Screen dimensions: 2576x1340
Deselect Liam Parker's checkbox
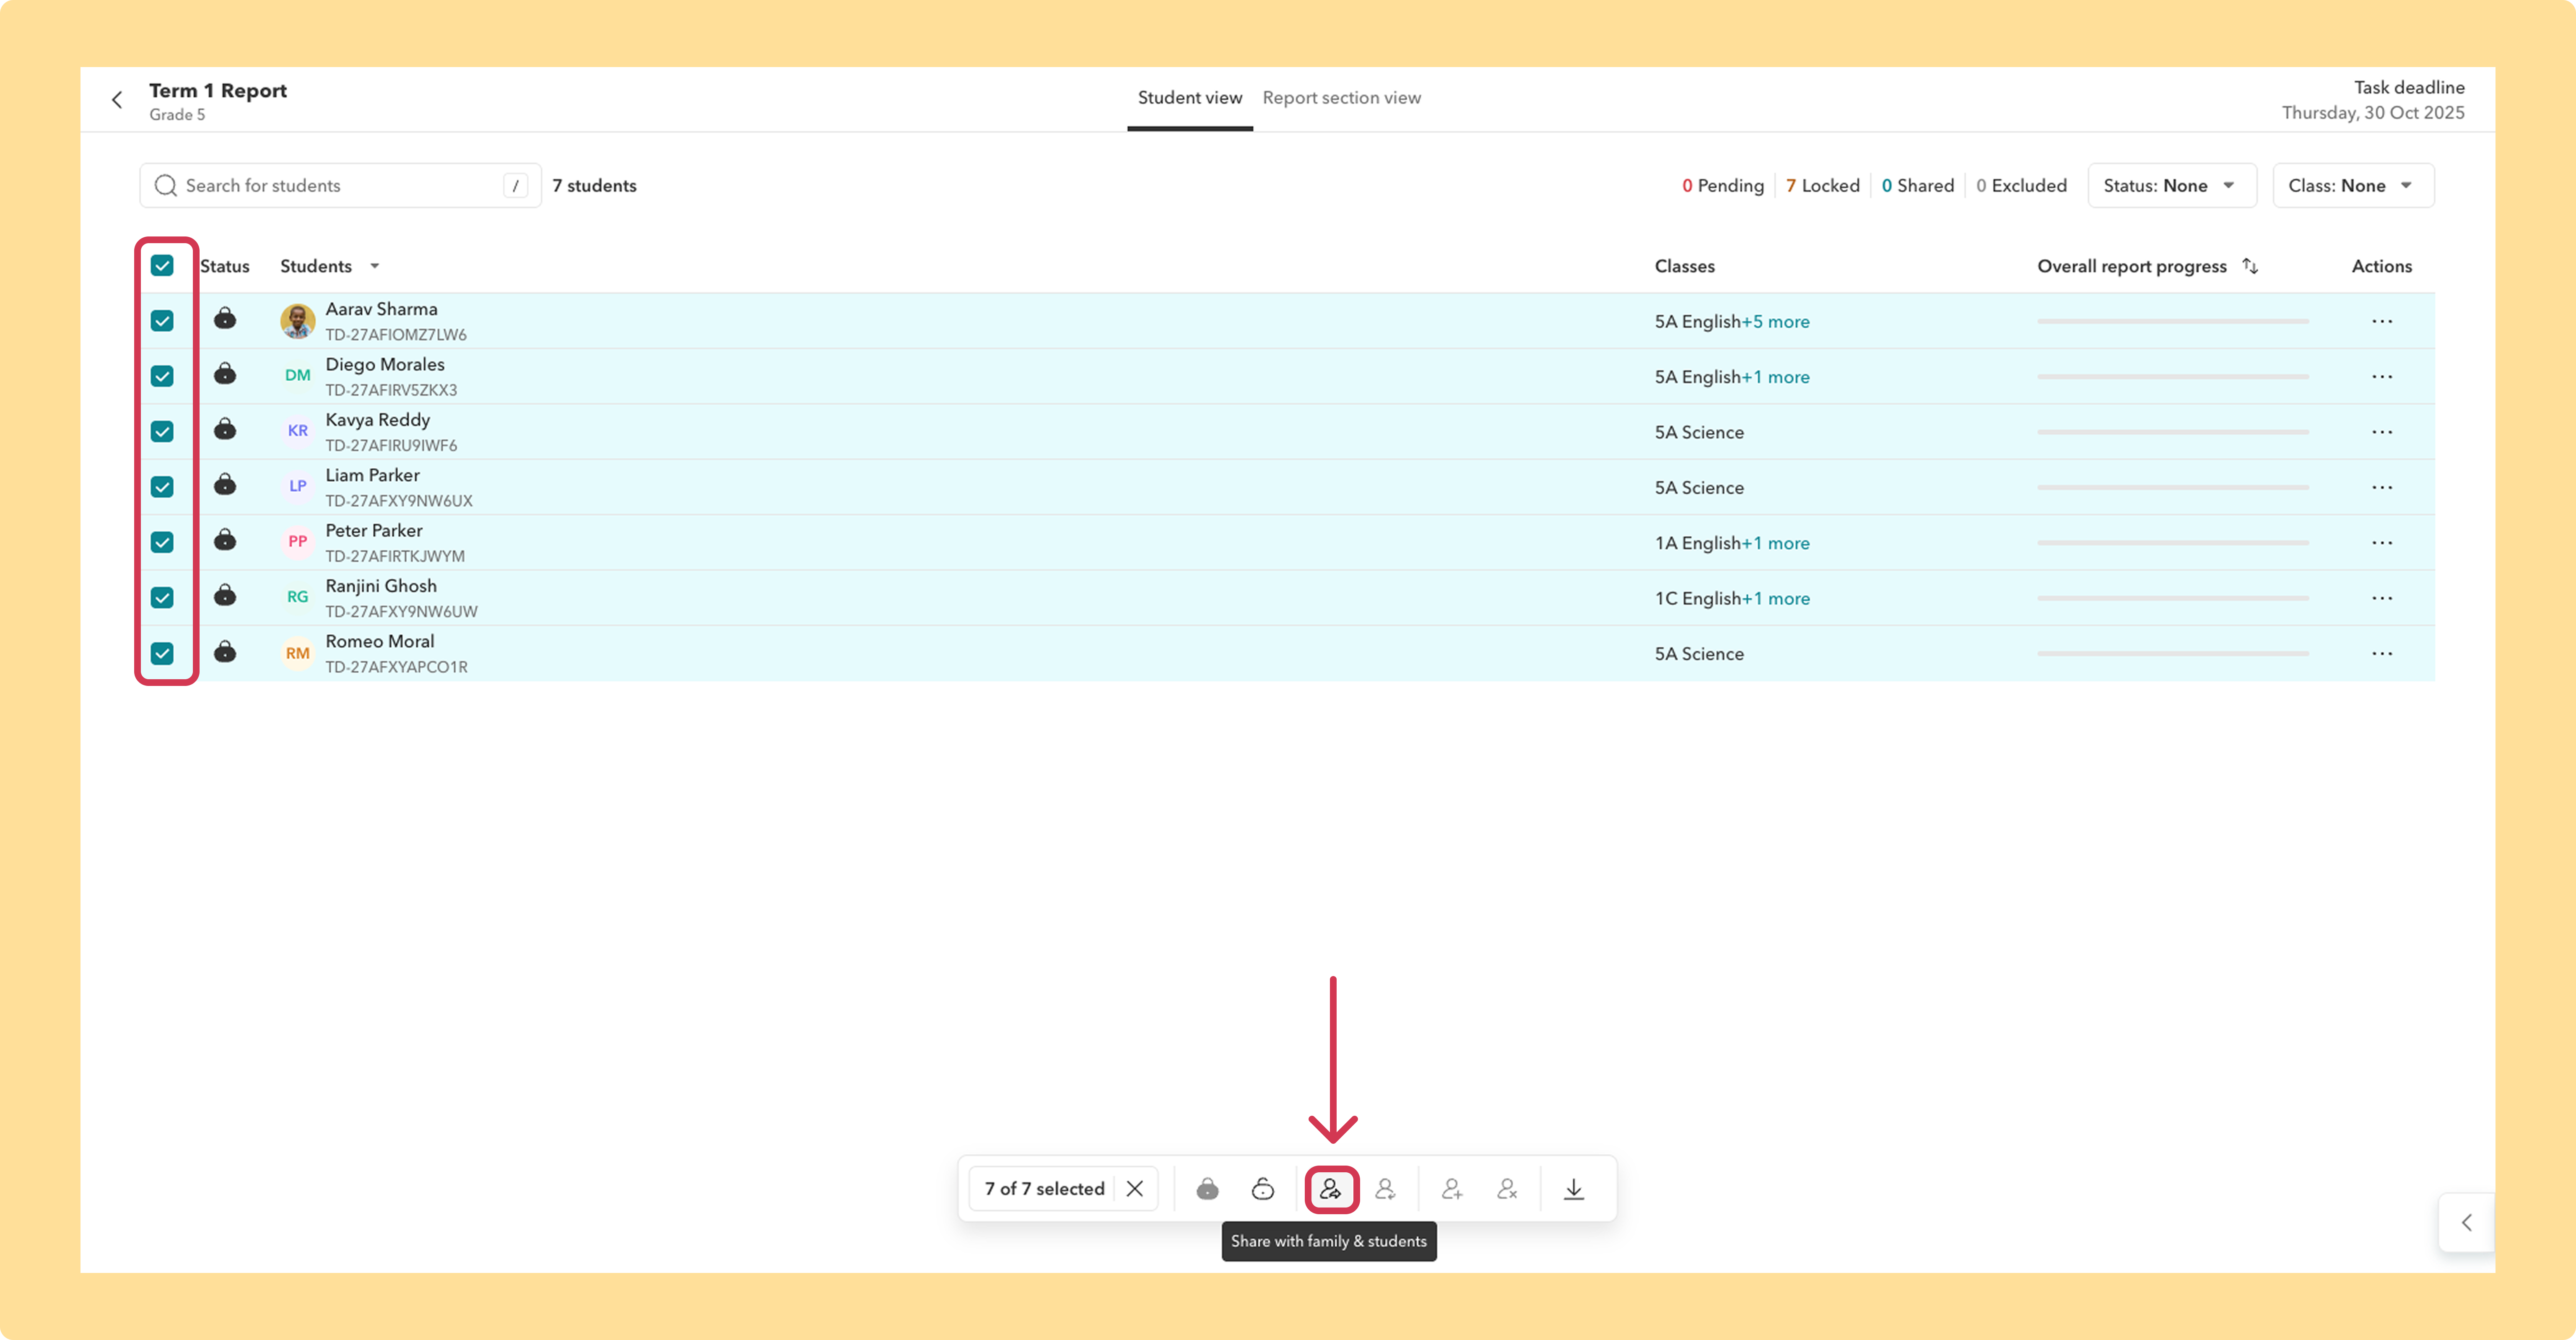(162, 487)
